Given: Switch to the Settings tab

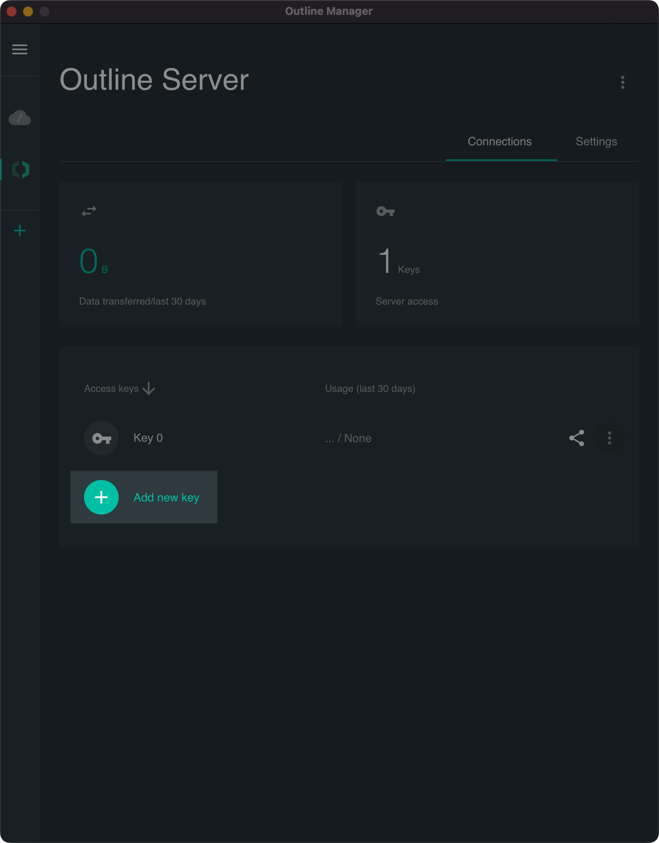Looking at the screenshot, I should (596, 142).
